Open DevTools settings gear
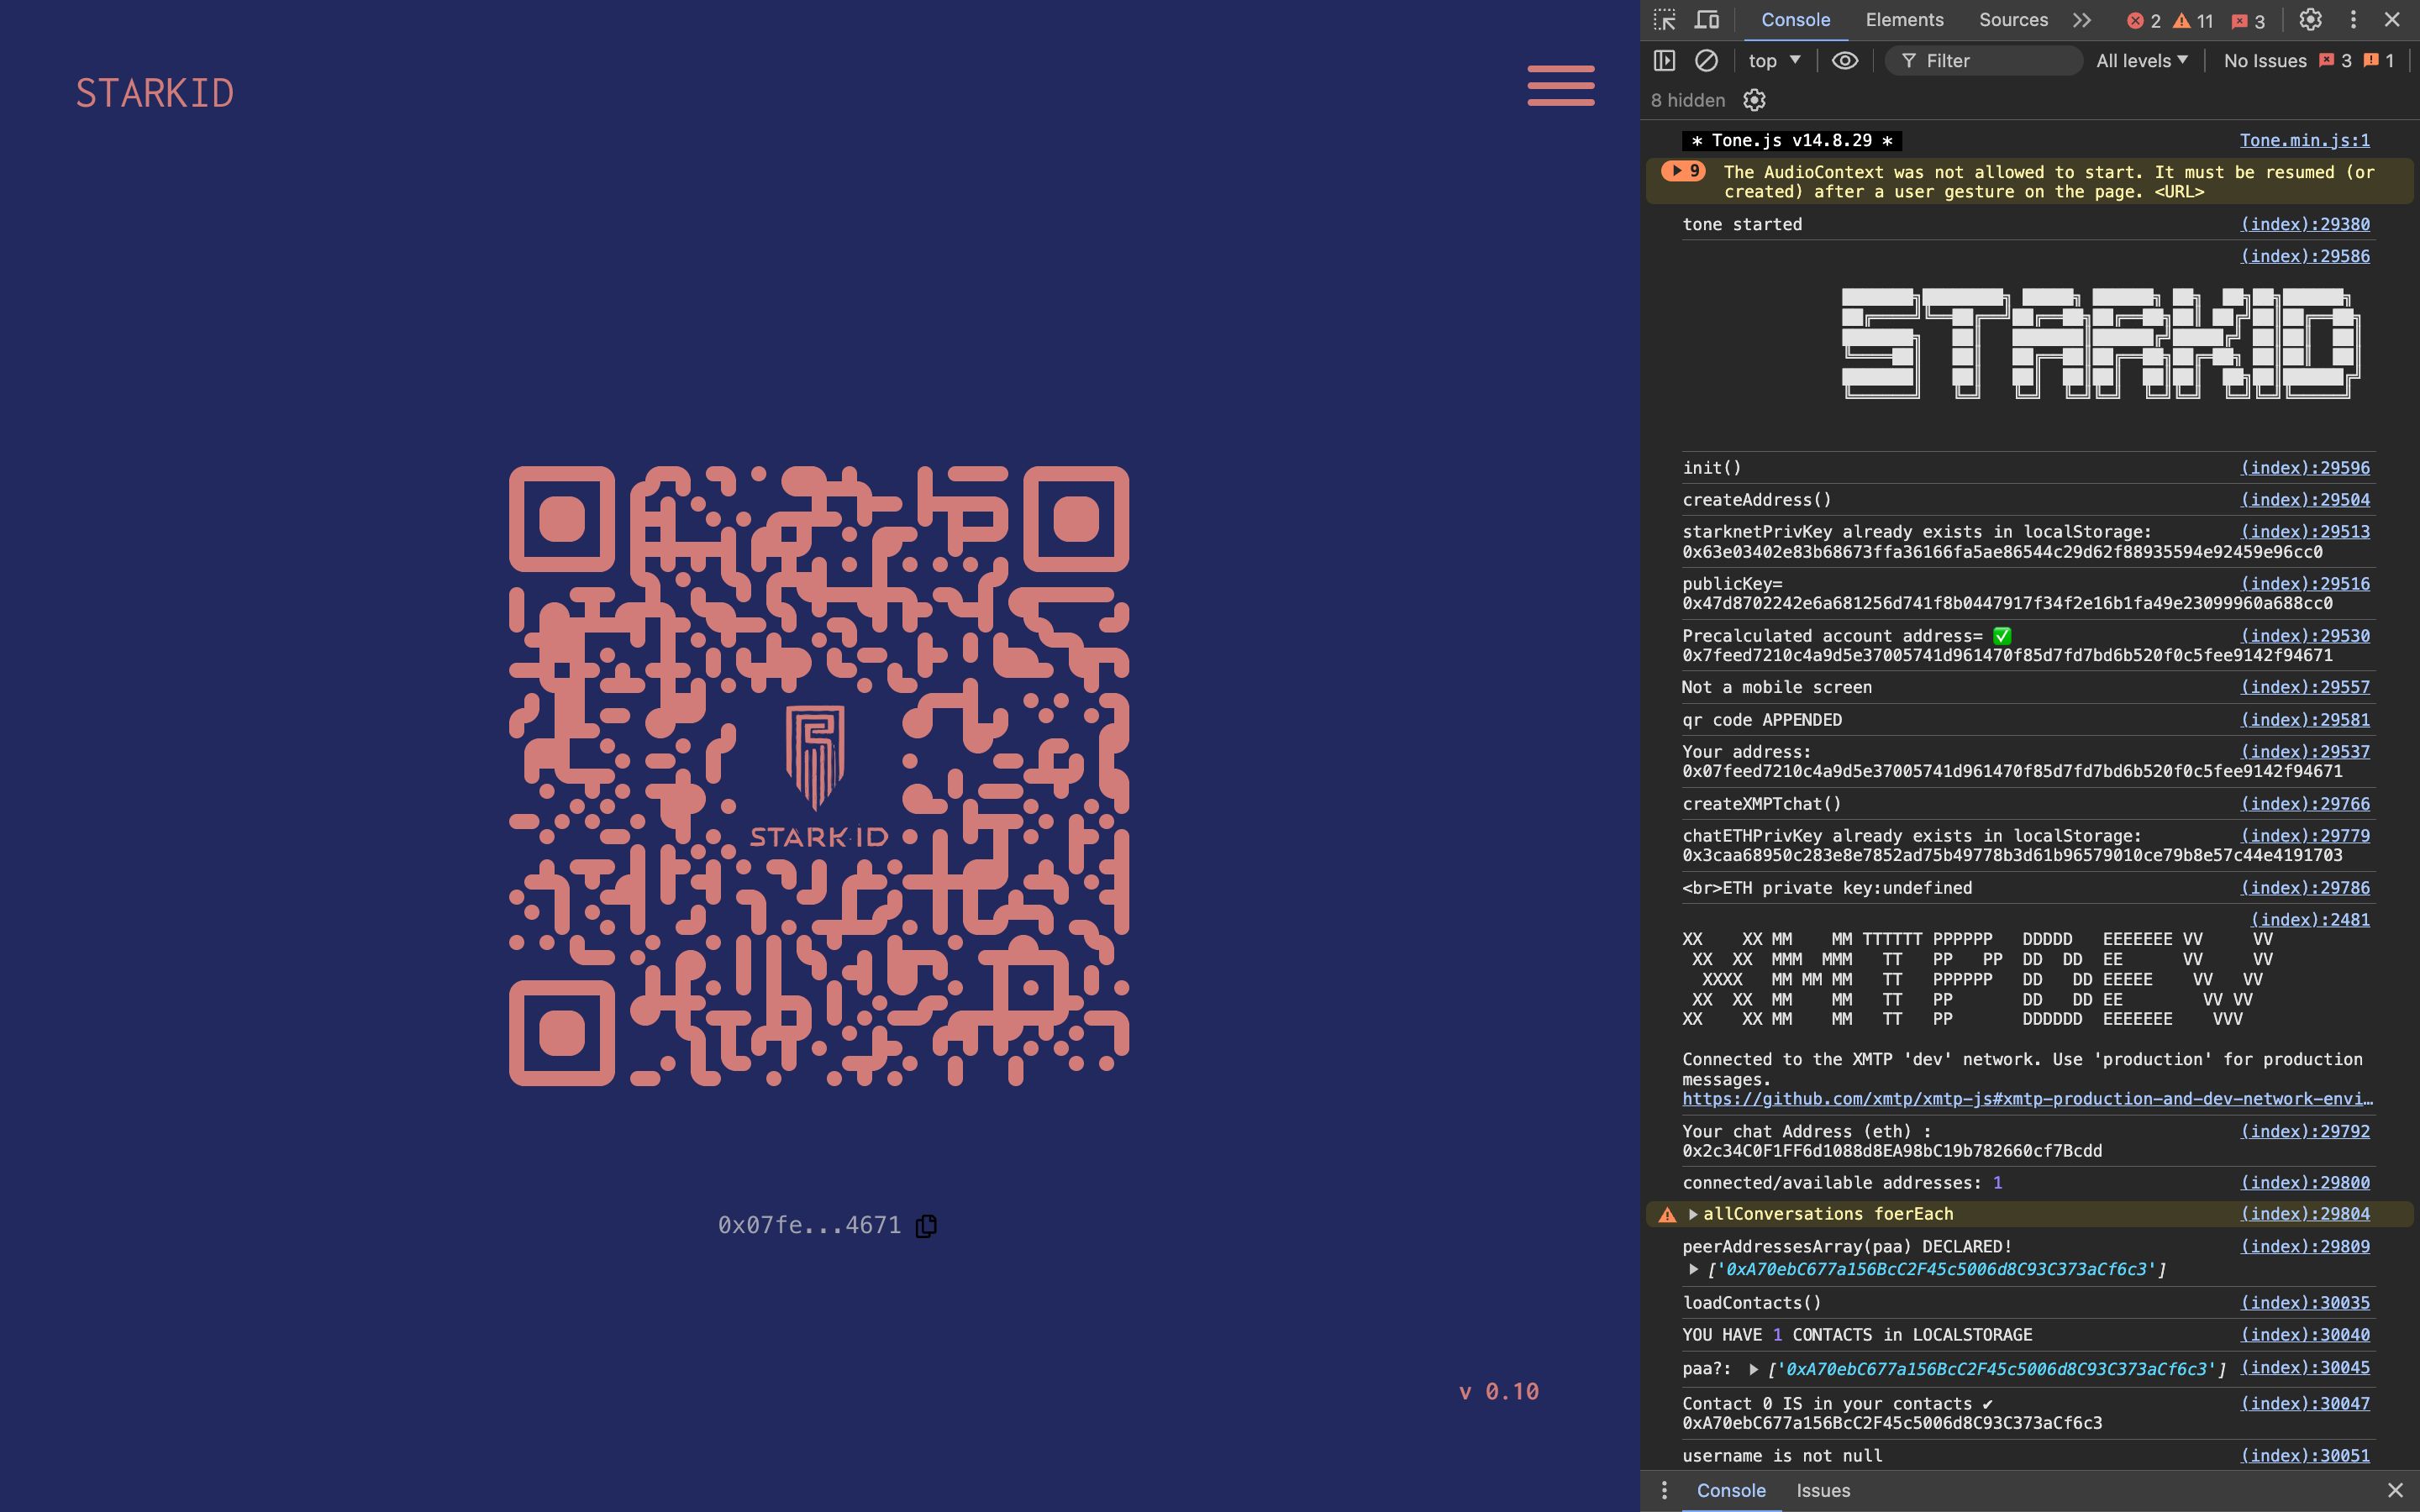 coord(2310,20)
